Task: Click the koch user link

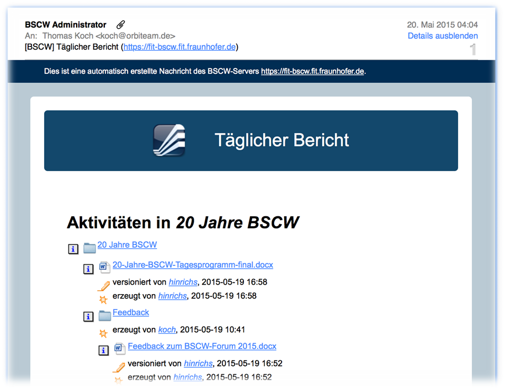Action: click(167, 330)
